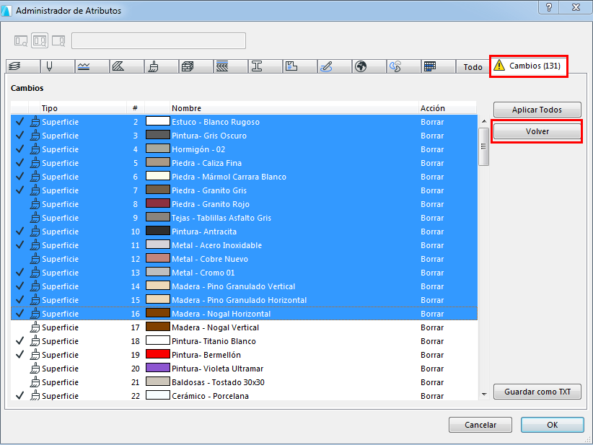Click Borrar action in row number 12
The width and height of the screenshot is (593, 445).
[x=432, y=259]
